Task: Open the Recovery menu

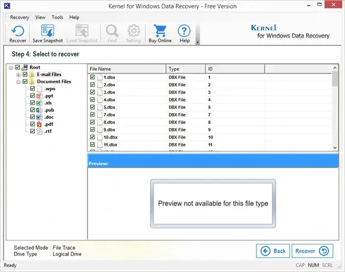Action: click(x=19, y=17)
